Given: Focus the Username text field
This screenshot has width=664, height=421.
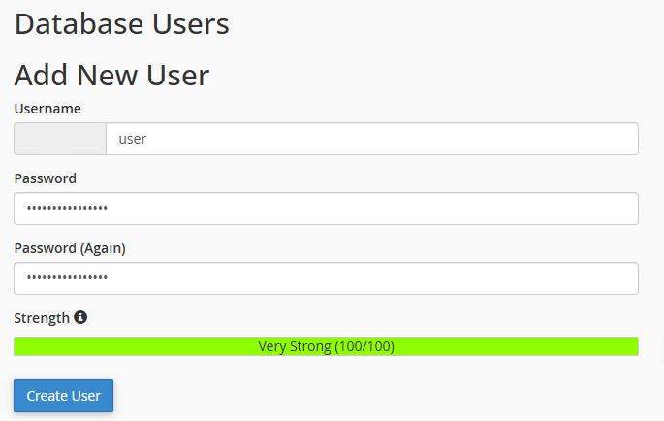Looking at the screenshot, I should [371, 139].
